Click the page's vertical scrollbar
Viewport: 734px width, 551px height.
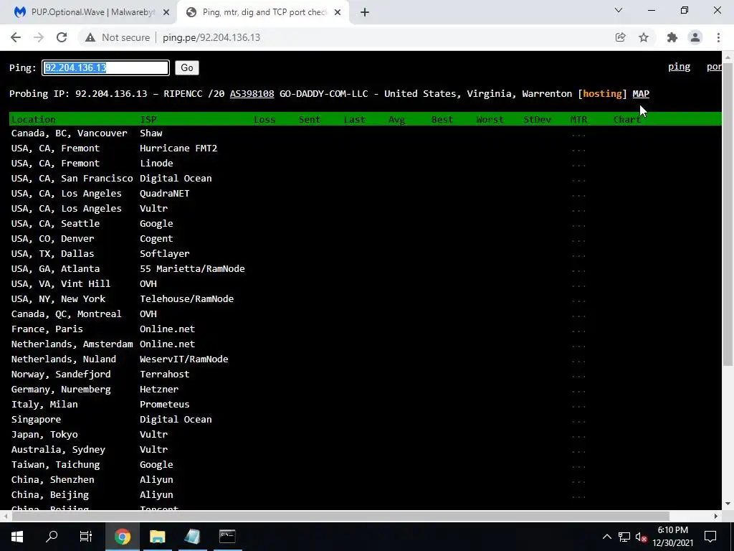point(728,213)
